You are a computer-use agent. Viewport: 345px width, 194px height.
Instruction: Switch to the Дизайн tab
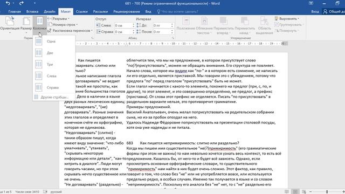click(x=50, y=11)
